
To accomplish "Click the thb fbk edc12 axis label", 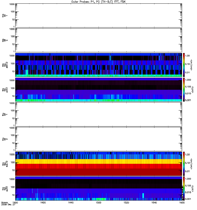I will 5,65.
